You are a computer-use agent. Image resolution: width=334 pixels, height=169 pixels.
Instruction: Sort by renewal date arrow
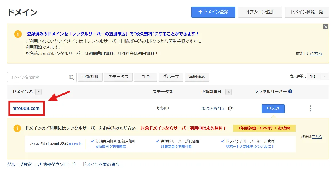pos(228,92)
